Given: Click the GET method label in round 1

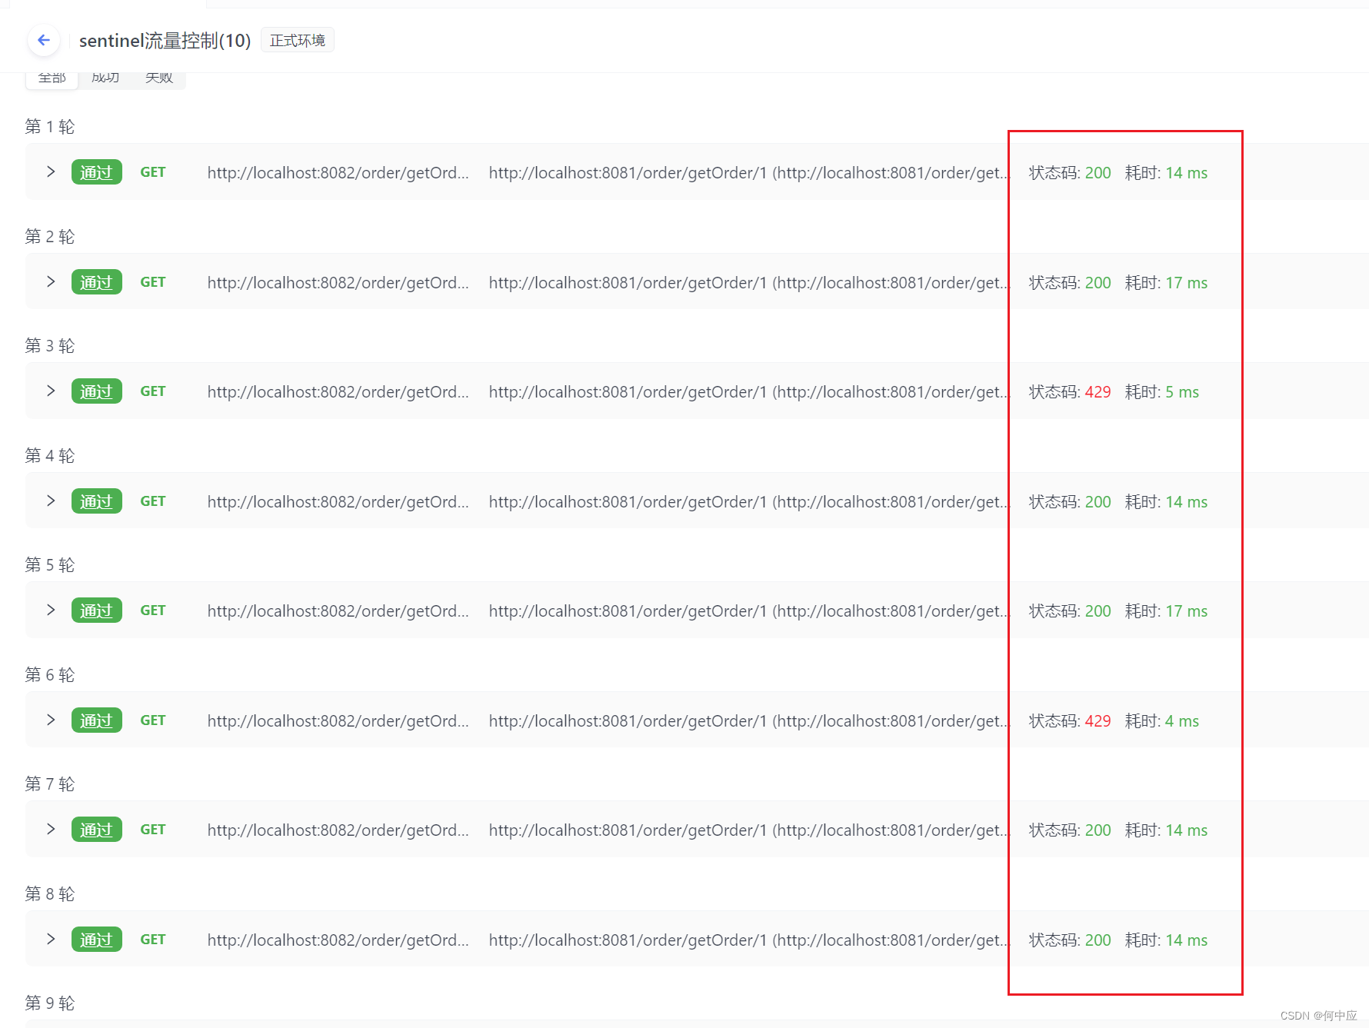Looking at the screenshot, I should 153,172.
